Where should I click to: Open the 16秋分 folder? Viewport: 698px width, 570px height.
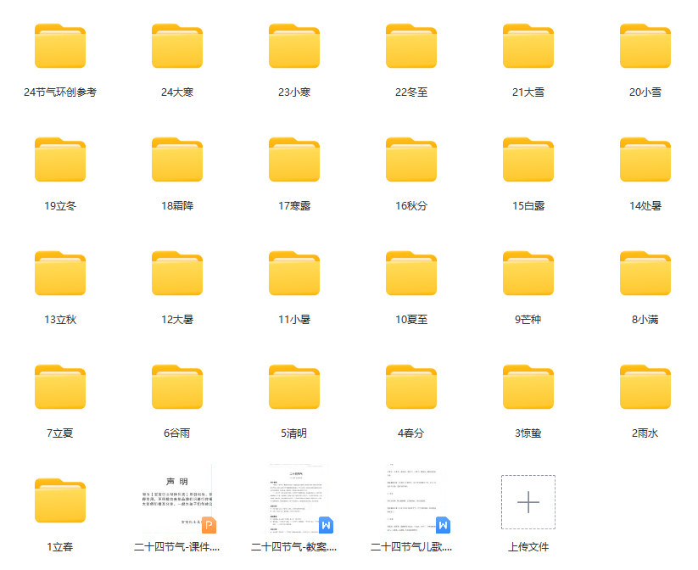(411, 160)
